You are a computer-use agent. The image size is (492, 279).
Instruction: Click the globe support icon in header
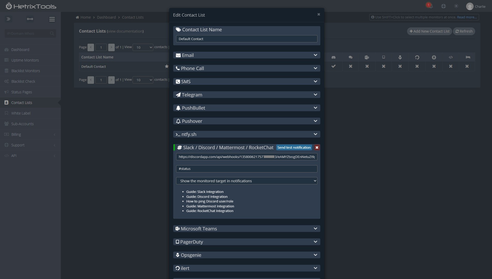[444, 6]
